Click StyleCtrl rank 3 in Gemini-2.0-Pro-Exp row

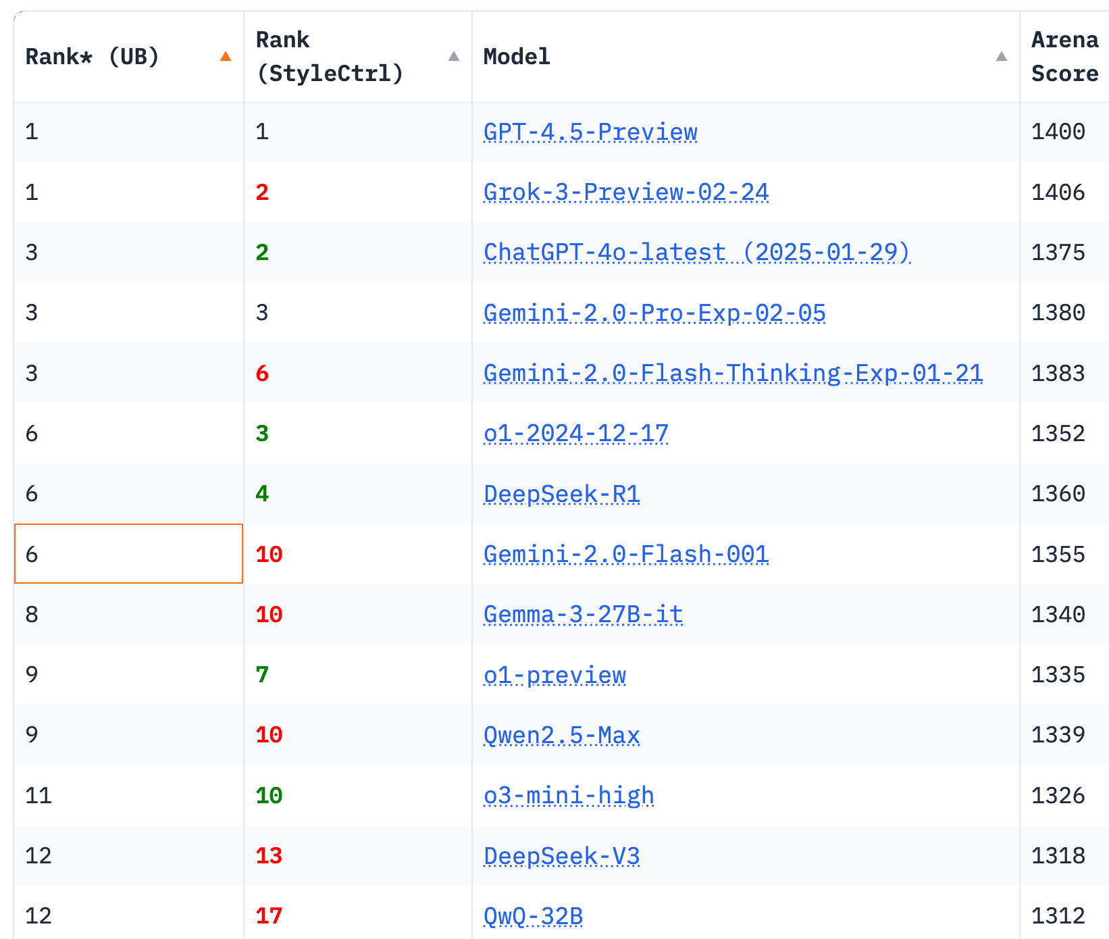click(262, 313)
